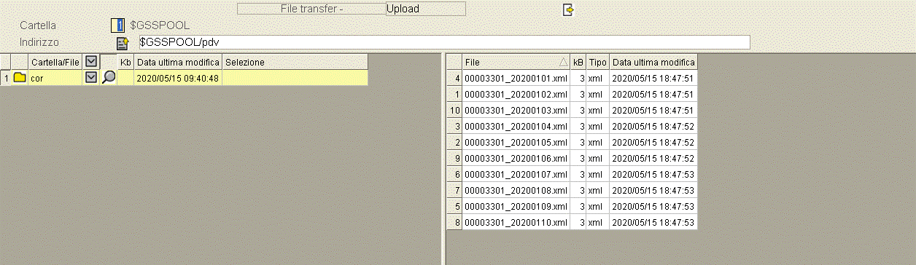
Task: Sort by the File column sort arrow
Action: [x=563, y=62]
